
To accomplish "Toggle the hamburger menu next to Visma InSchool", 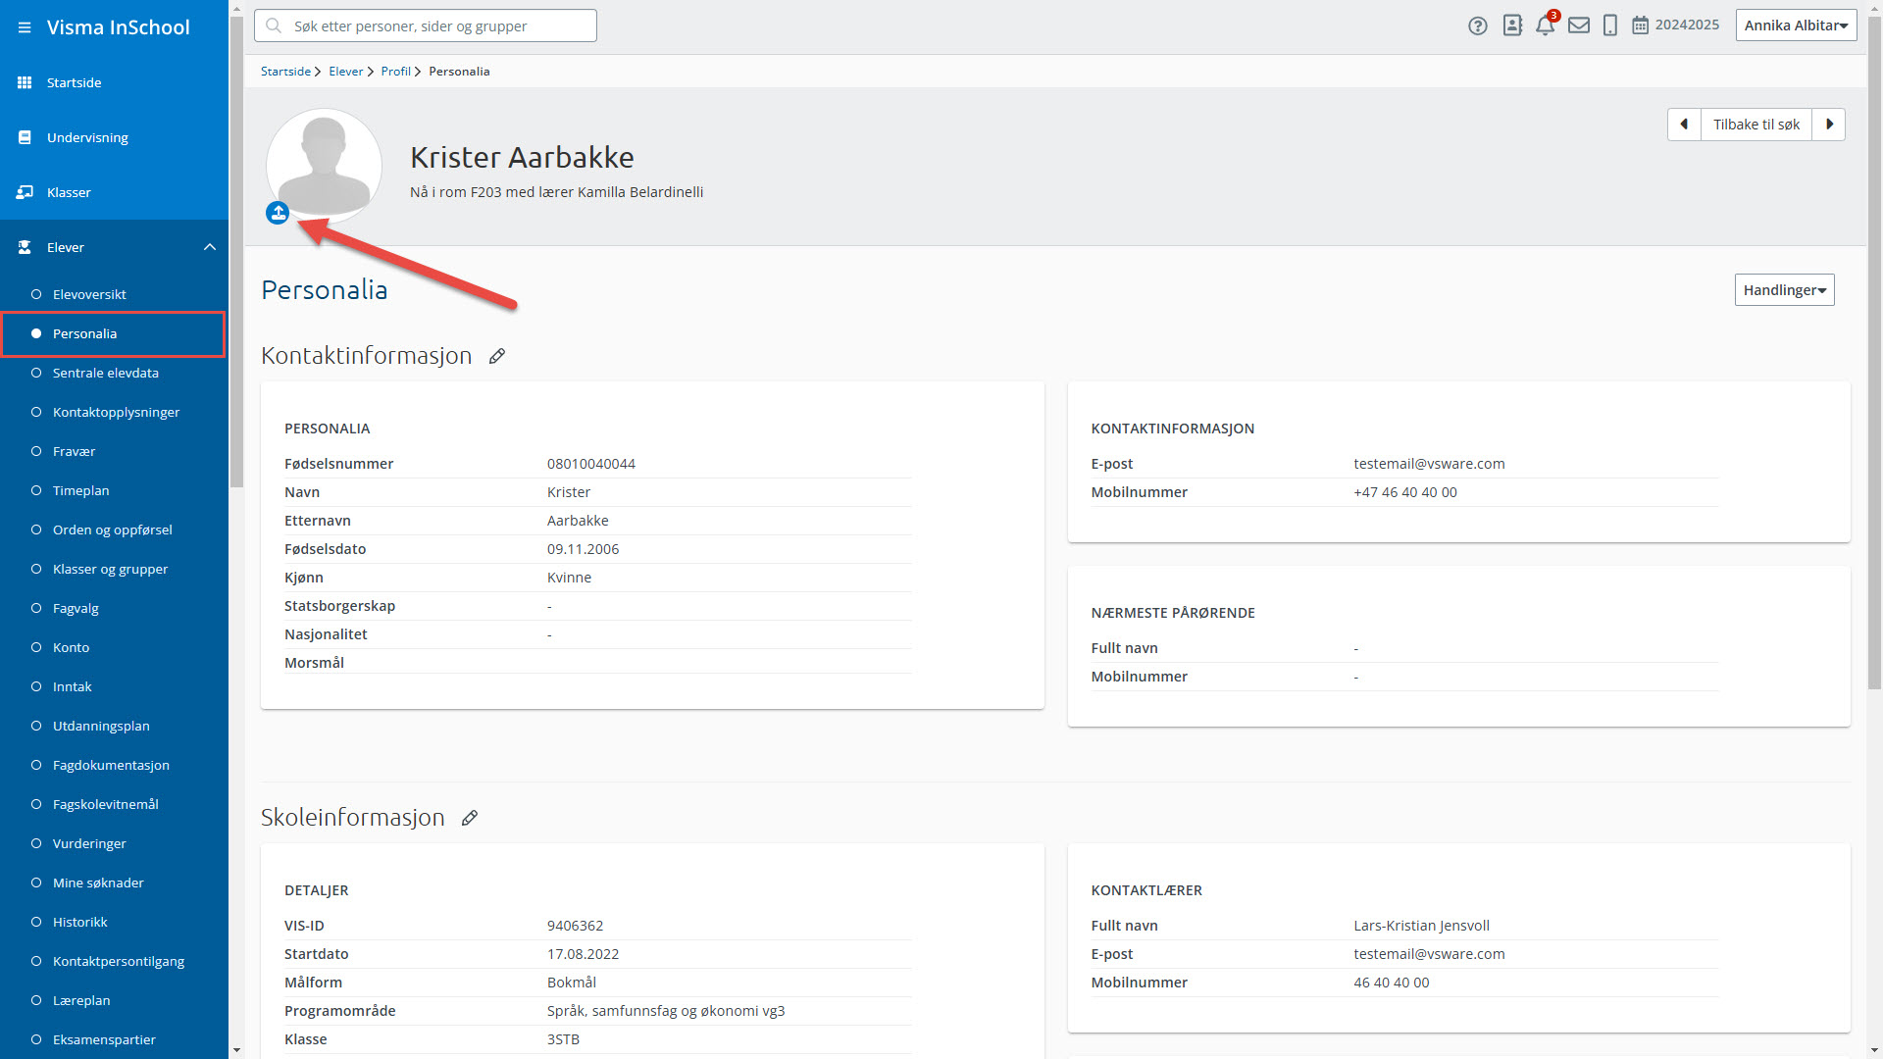I will (x=25, y=27).
